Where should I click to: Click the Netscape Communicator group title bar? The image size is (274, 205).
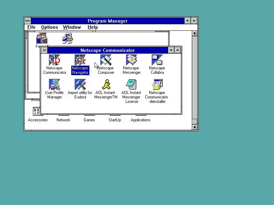108,50
